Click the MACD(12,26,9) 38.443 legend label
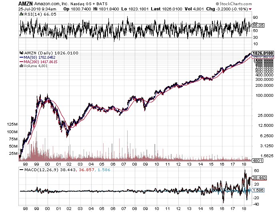Image resolution: width=280 pixels, height=212 pixels. tap(50, 170)
